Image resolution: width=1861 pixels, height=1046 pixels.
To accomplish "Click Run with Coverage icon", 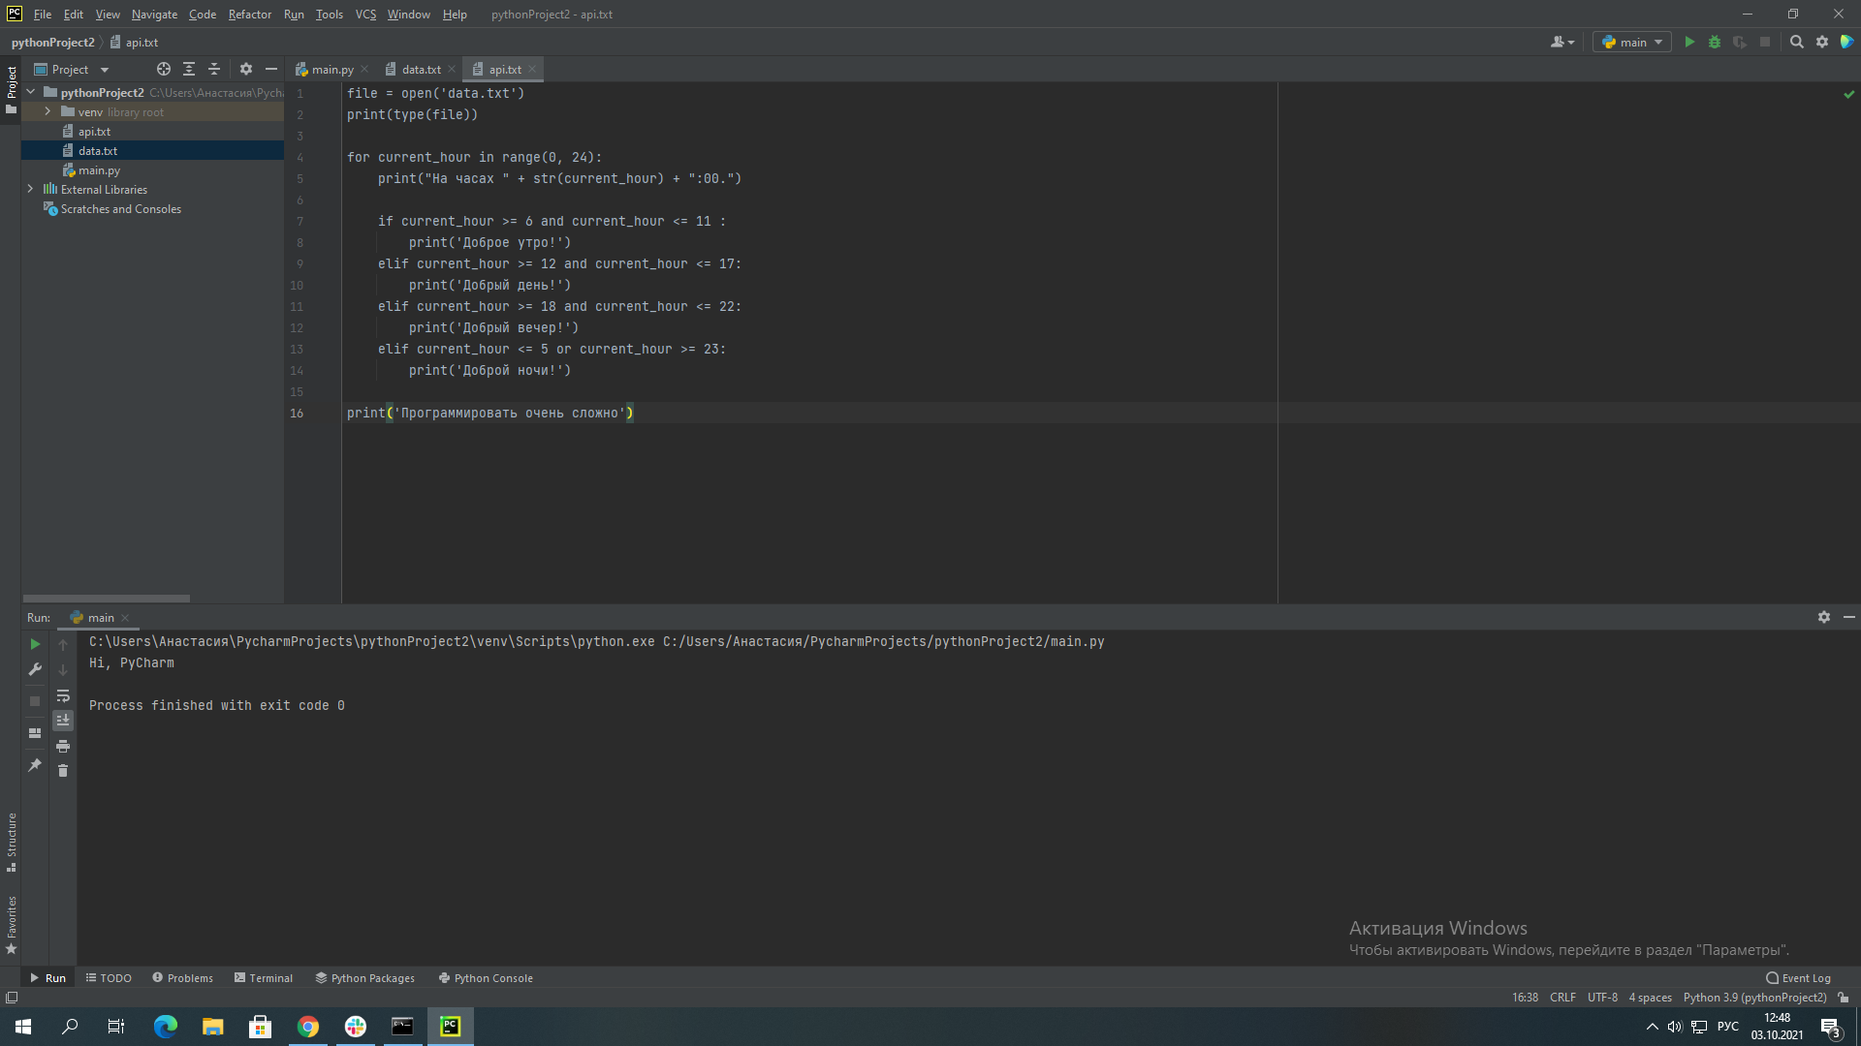I will click(1740, 43).
